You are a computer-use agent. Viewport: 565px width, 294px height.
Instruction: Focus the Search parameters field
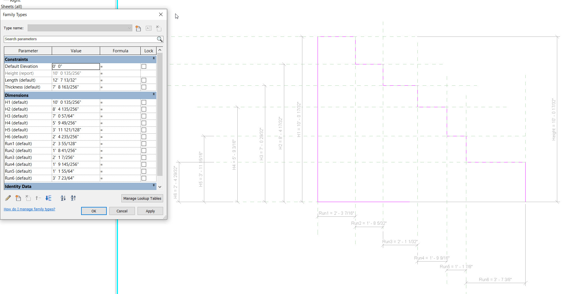click(80, 39)
